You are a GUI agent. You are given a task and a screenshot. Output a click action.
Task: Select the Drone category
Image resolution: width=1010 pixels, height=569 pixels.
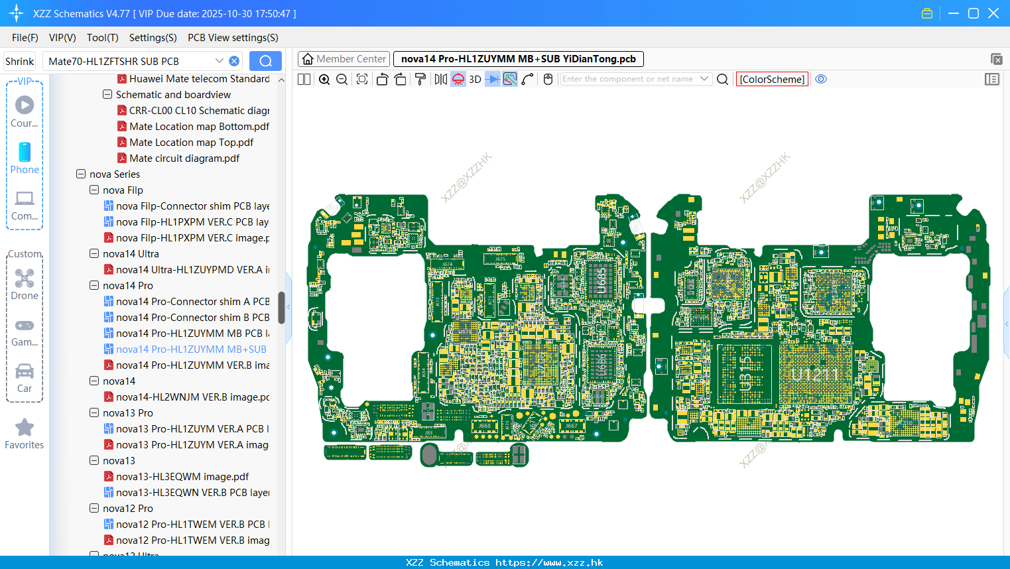tap(25, 284)
